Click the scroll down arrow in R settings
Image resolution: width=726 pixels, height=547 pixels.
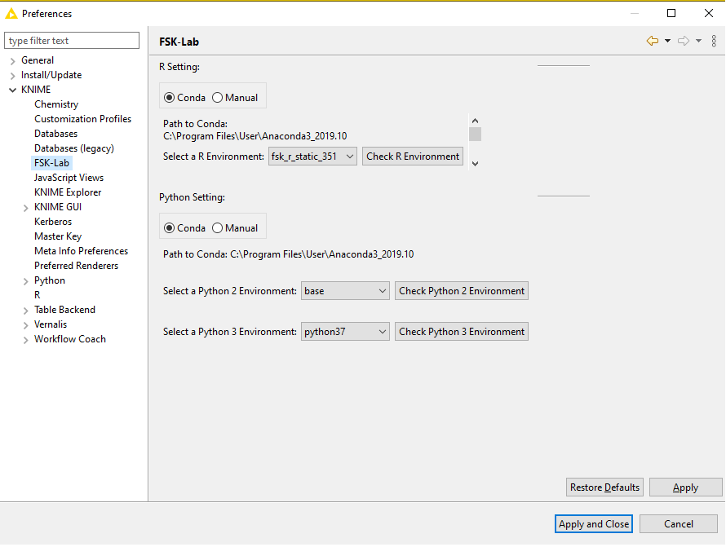pos(475,163)
